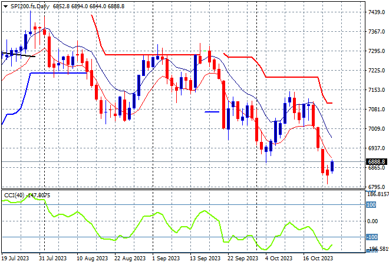Click the 6937.0 price axis label
This screenshot has width=389, height=265.
[377, 148]
